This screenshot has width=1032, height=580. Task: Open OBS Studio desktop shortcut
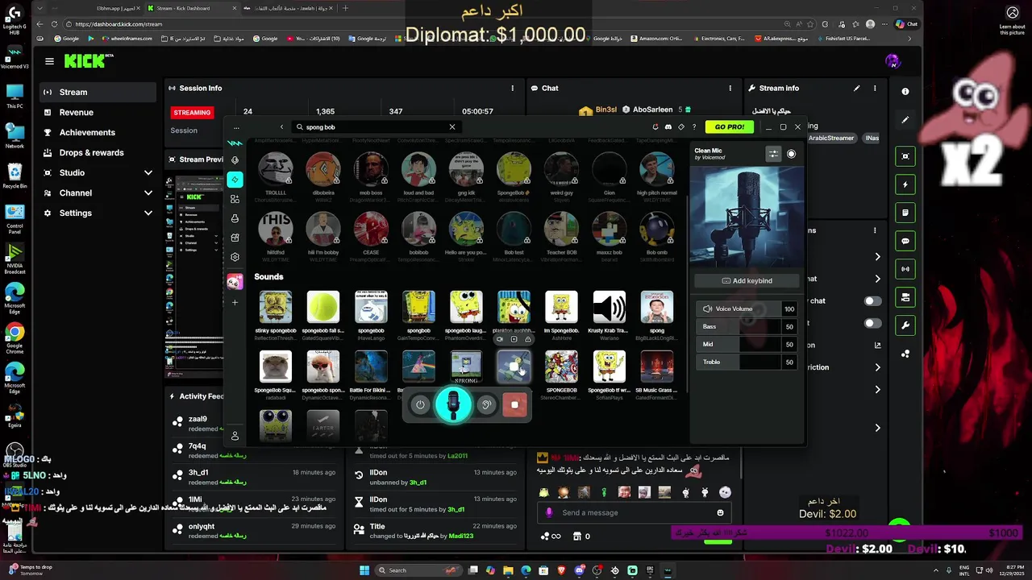tap(15, 455)
